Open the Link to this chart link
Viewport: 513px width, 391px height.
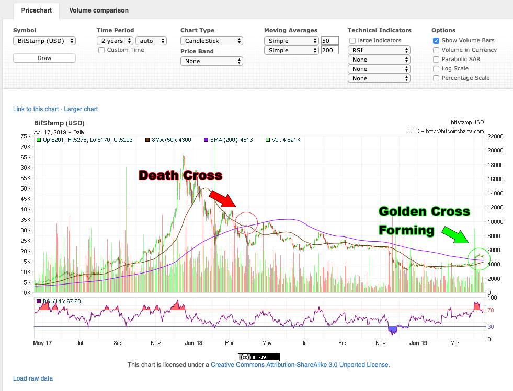coord(36,109)
